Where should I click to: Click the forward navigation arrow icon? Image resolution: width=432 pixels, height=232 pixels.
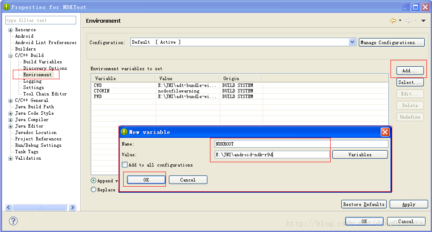(x=408, y=21)
